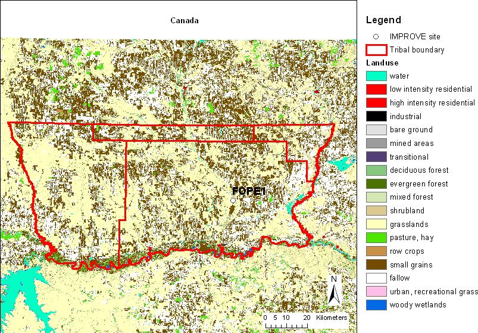Click the 'evergreen forest' legend label
The width and height of the screenshot is (478, 333).
[x=418, y=183]
